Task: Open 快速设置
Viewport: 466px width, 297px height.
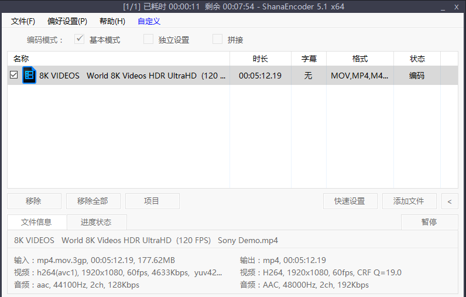Action: [x=350, y=202]
